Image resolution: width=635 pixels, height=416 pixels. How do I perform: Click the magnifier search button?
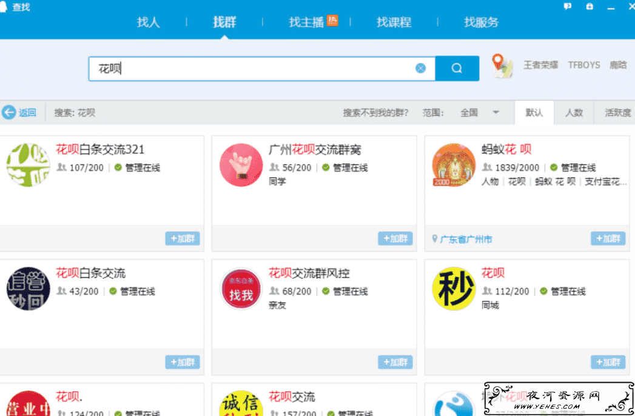point(457,69)
